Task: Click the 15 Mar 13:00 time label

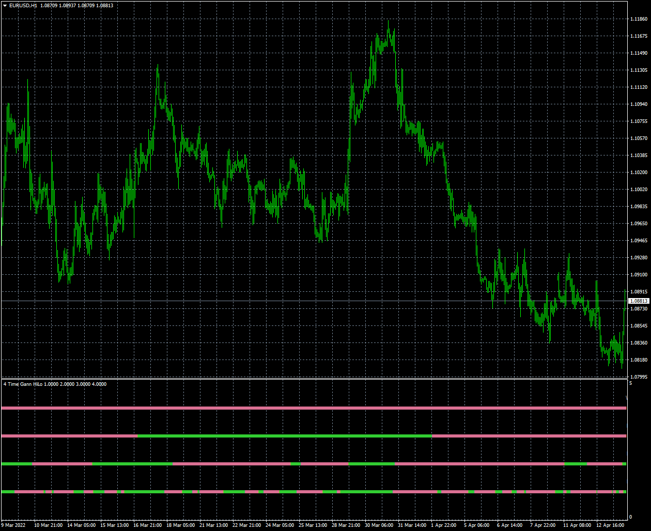Action: [x=115, y=525]
